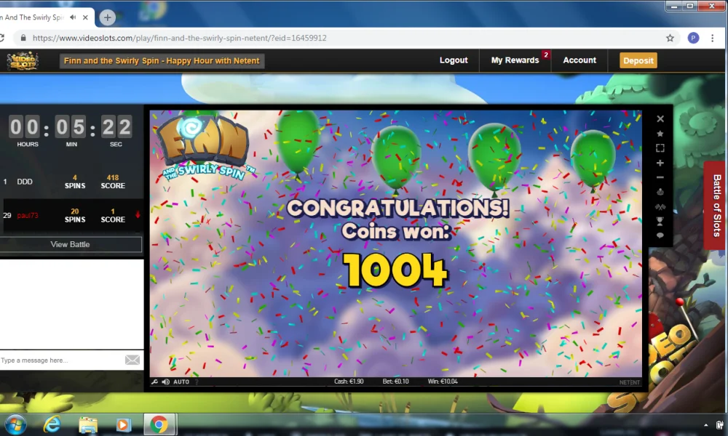Select the DDD leaderboard row
The height and width of the screenshot is (436, 728).
71,182
